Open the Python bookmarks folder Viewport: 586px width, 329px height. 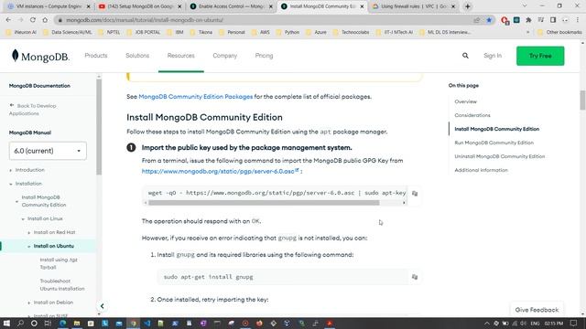coord(288,32)
